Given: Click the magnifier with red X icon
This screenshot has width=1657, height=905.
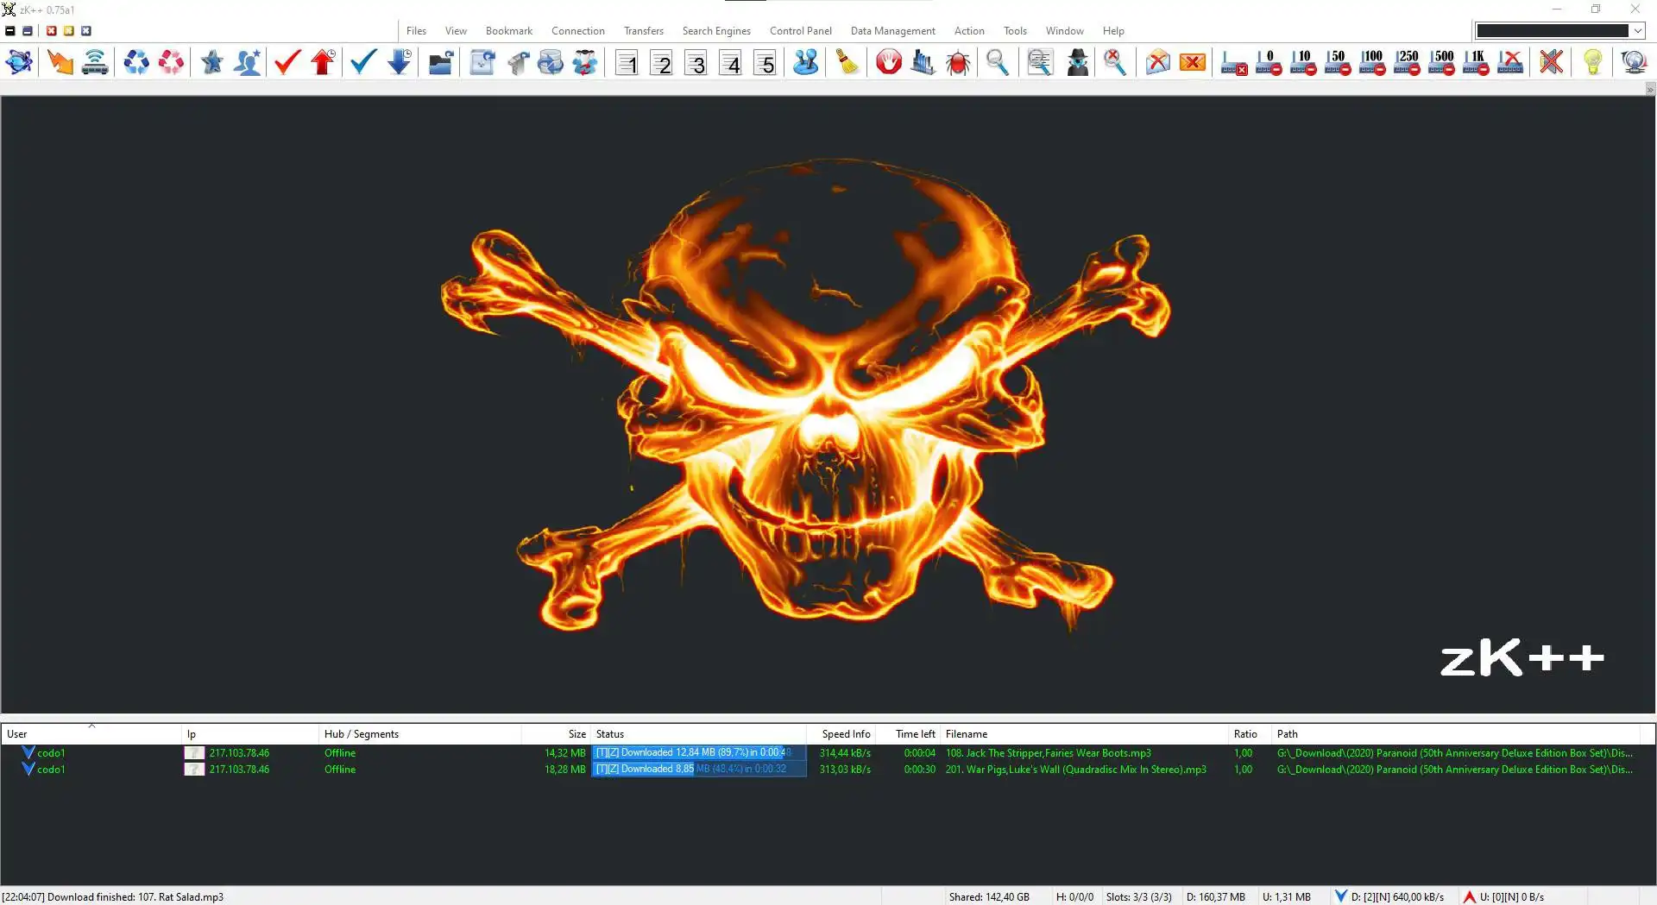Looking at the screenshot, I should 1115,62.
